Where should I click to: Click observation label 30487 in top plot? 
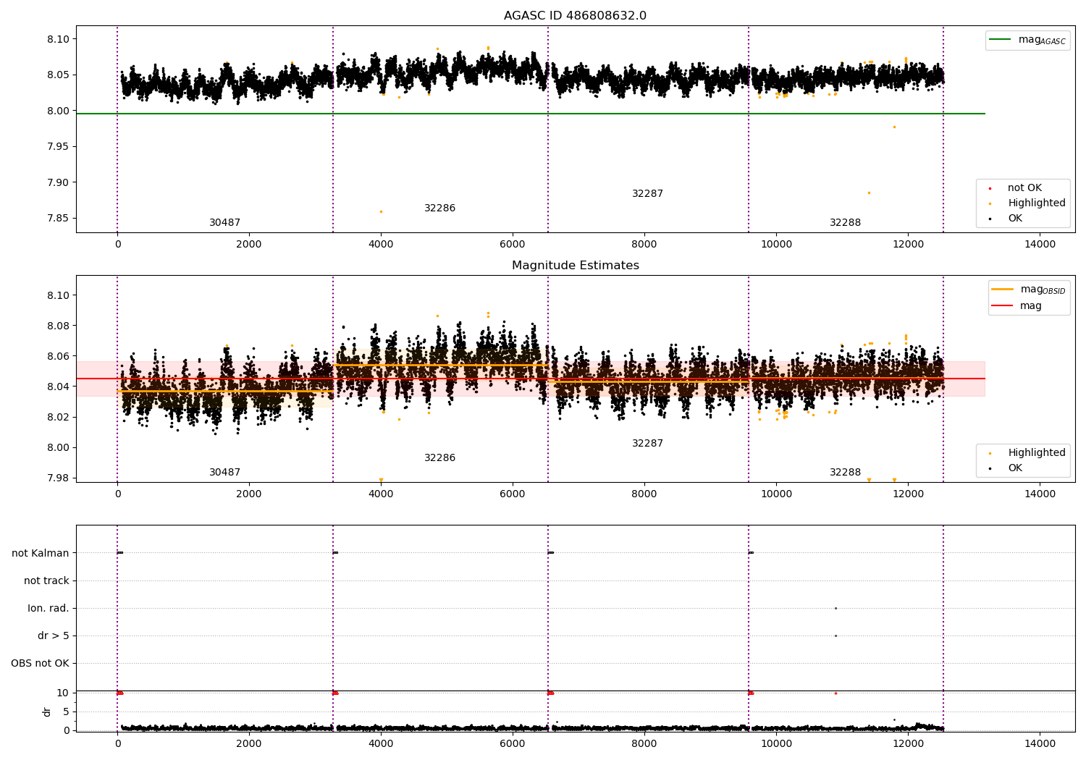pyautogui.click(x=224, y=223)
